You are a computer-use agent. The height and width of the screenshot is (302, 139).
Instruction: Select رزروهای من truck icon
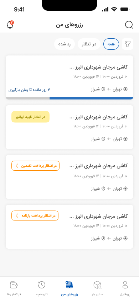coord(69,284)
